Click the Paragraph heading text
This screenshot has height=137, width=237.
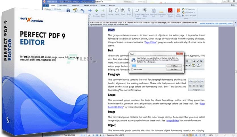[114, 74]
